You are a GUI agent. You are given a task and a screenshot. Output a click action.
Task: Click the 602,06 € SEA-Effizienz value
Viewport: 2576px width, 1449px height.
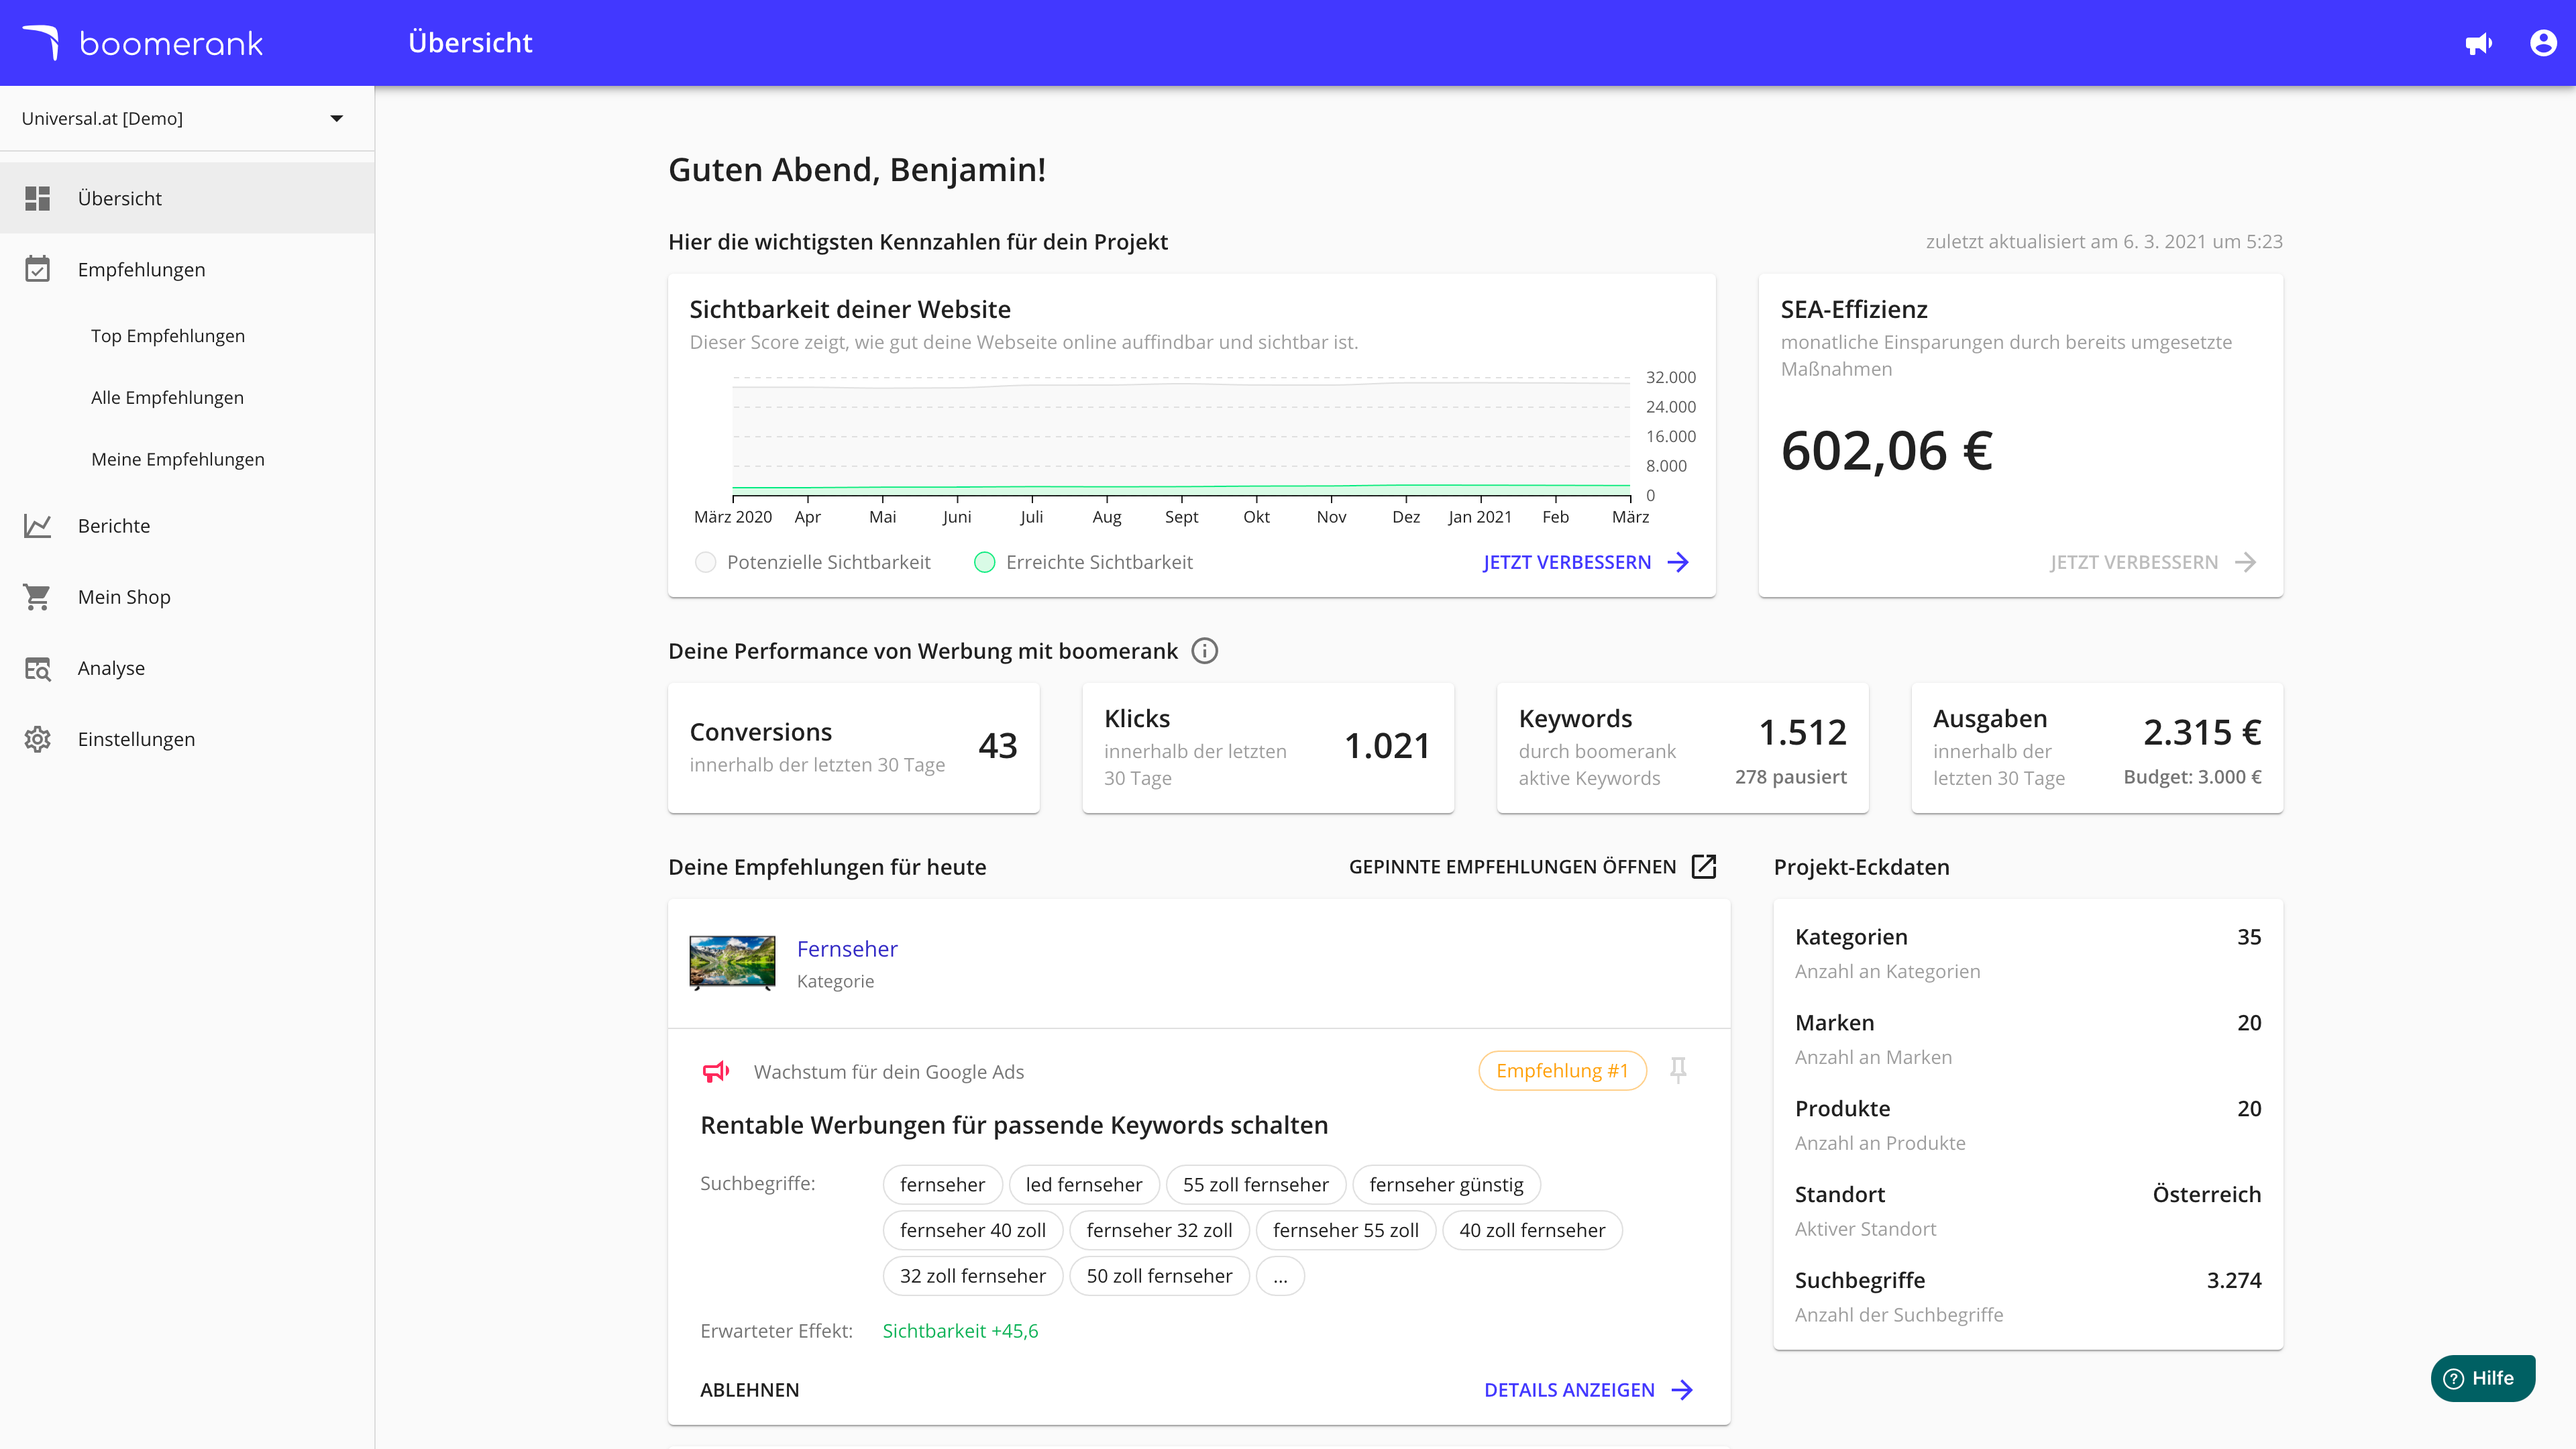1887,450
